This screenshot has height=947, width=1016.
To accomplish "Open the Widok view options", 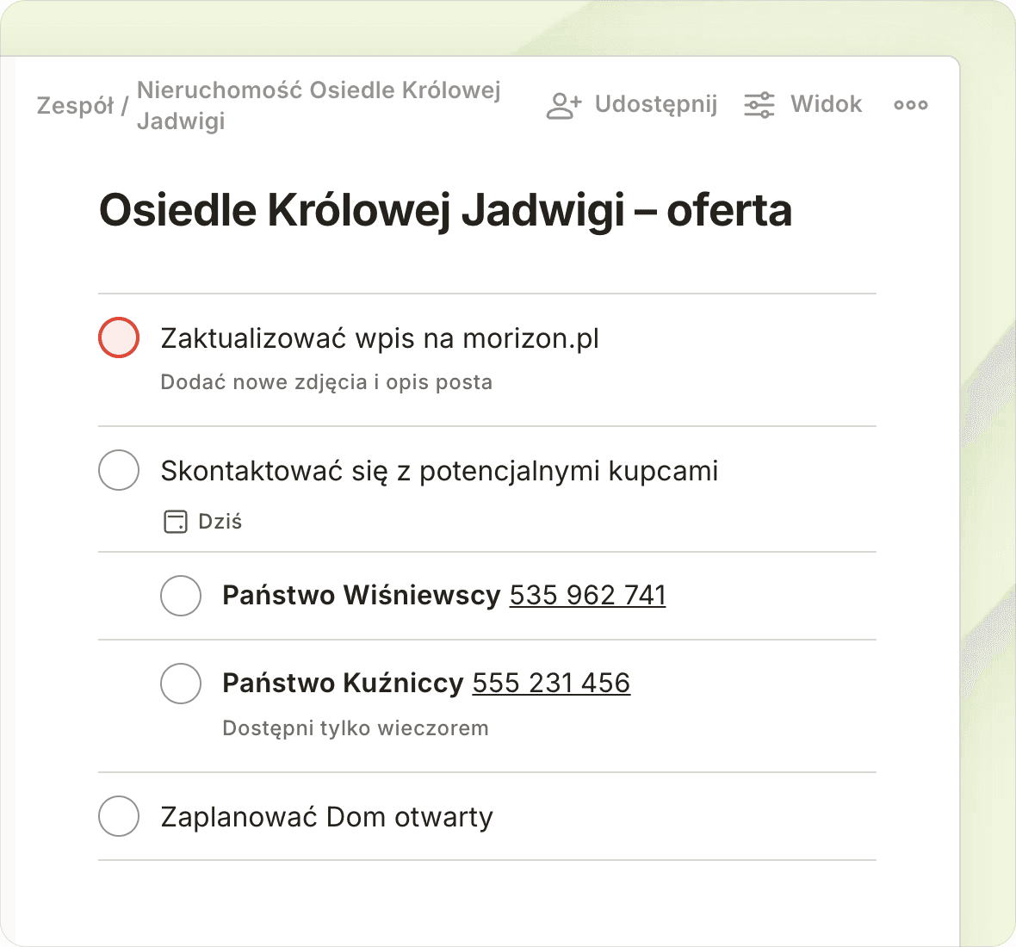I will [826, 104].
